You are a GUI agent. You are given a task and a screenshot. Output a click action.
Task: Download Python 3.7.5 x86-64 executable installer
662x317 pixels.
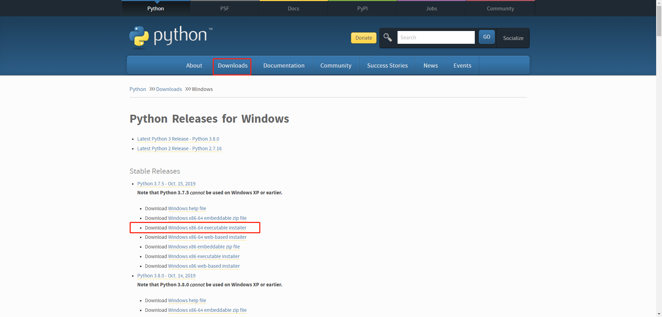point(207,228)
